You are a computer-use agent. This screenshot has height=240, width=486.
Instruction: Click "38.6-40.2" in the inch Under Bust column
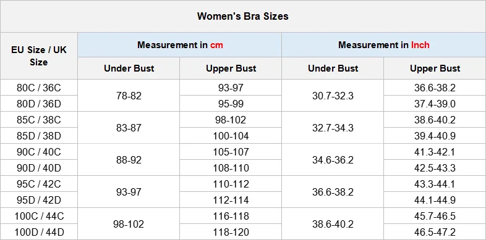click(x=333, y=224)
